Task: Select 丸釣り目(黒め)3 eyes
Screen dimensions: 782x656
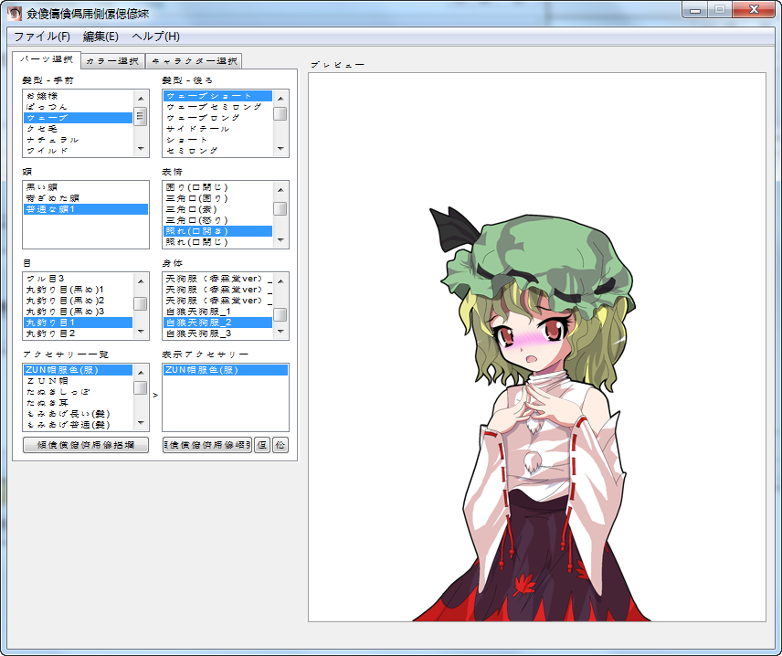Action: pos(79,312)
